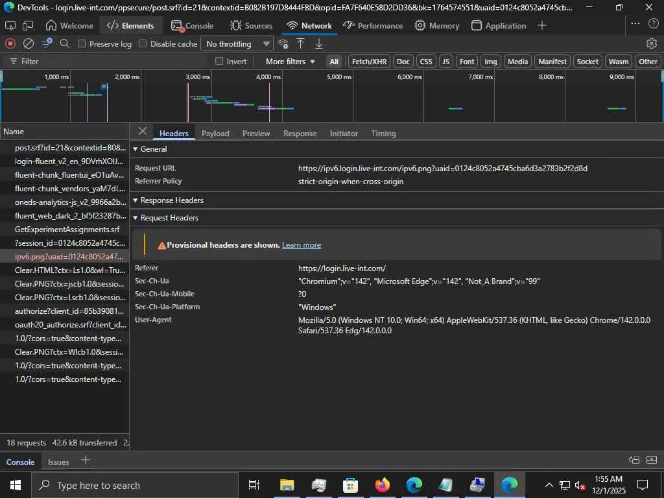Export HAR file with the download arrow

click(318, 43)
